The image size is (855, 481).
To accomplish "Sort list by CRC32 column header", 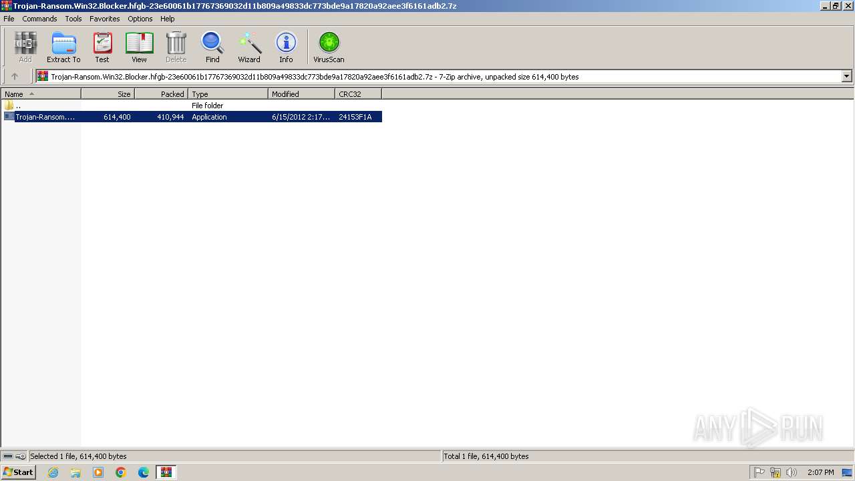I will pos(358,94).
